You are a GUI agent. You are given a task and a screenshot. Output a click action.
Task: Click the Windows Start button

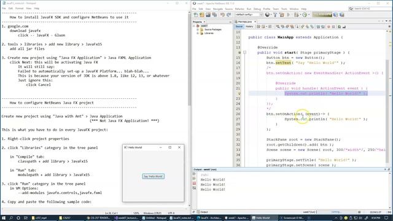[4, 218]
